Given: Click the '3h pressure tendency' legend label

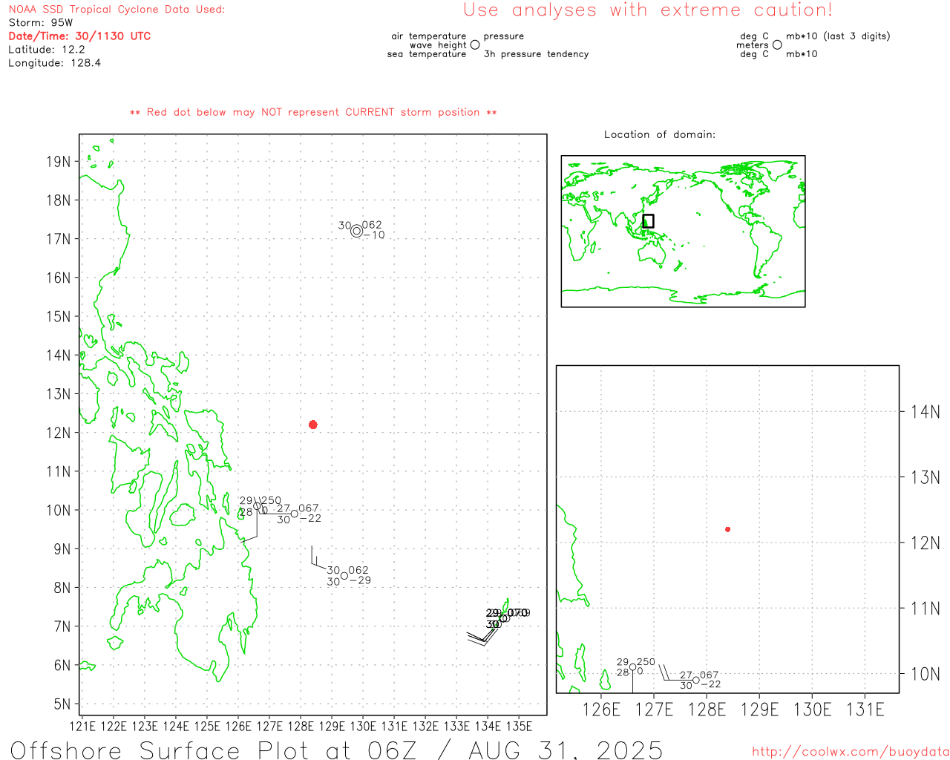Looking at the screenshot, I should tap(536, 54).
